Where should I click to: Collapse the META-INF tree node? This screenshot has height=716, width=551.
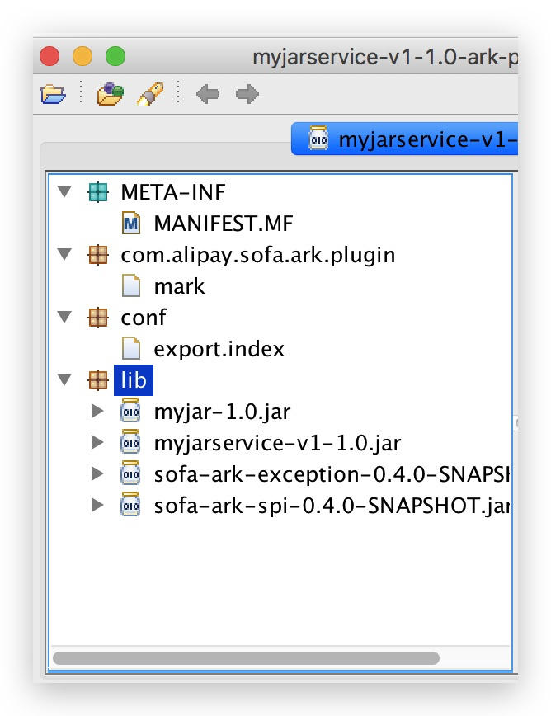[x=65, y=191]
